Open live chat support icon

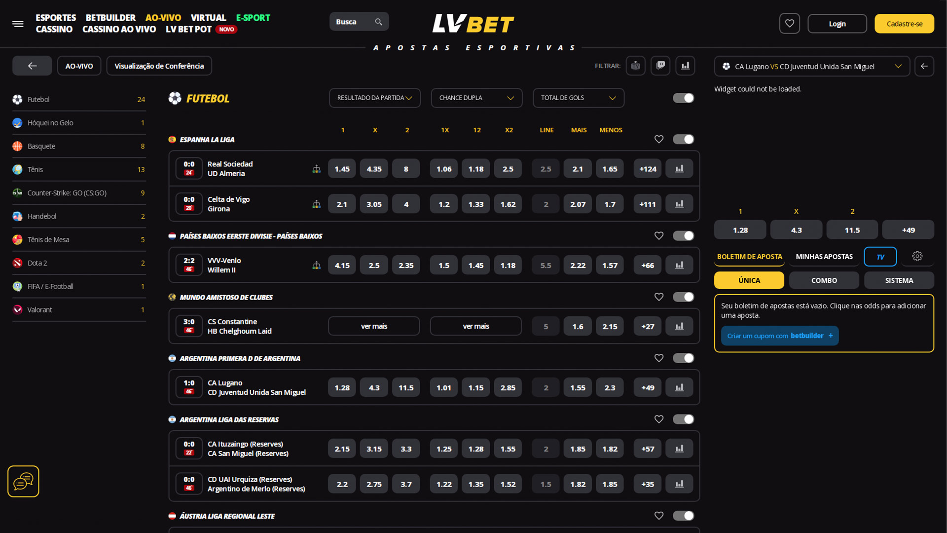click(23, 481)
